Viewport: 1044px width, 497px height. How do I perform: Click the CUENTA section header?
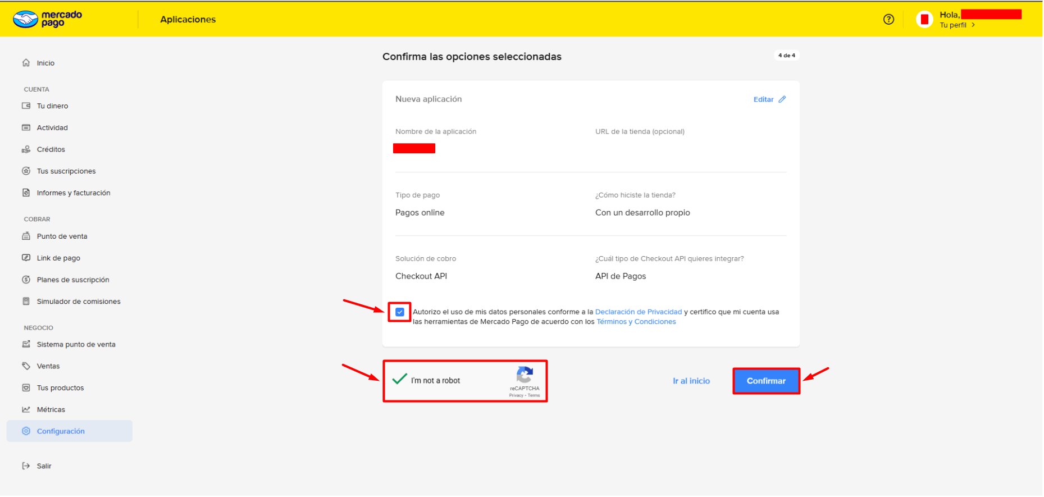(x=37, y=89)
